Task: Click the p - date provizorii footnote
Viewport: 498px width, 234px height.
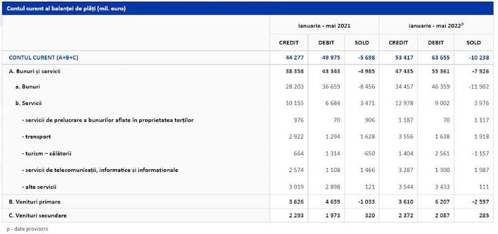Action: [27, 228]
